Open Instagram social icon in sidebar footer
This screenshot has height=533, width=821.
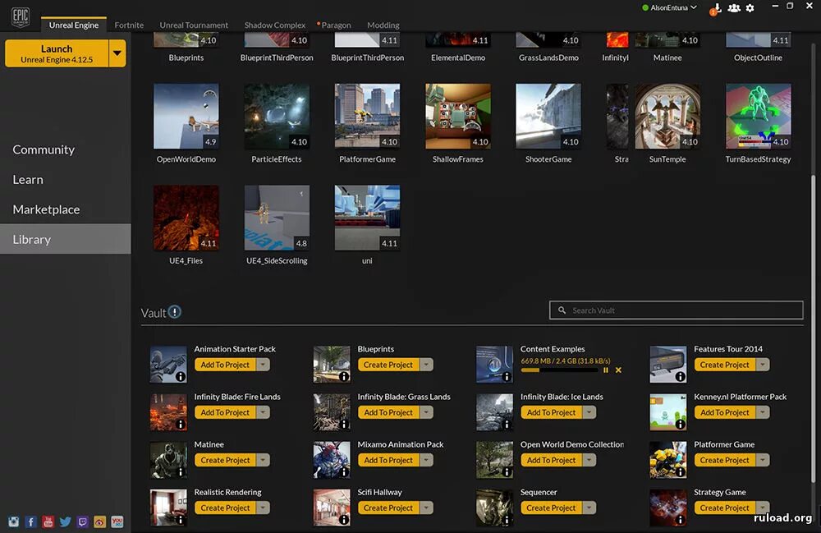(14, 522)
